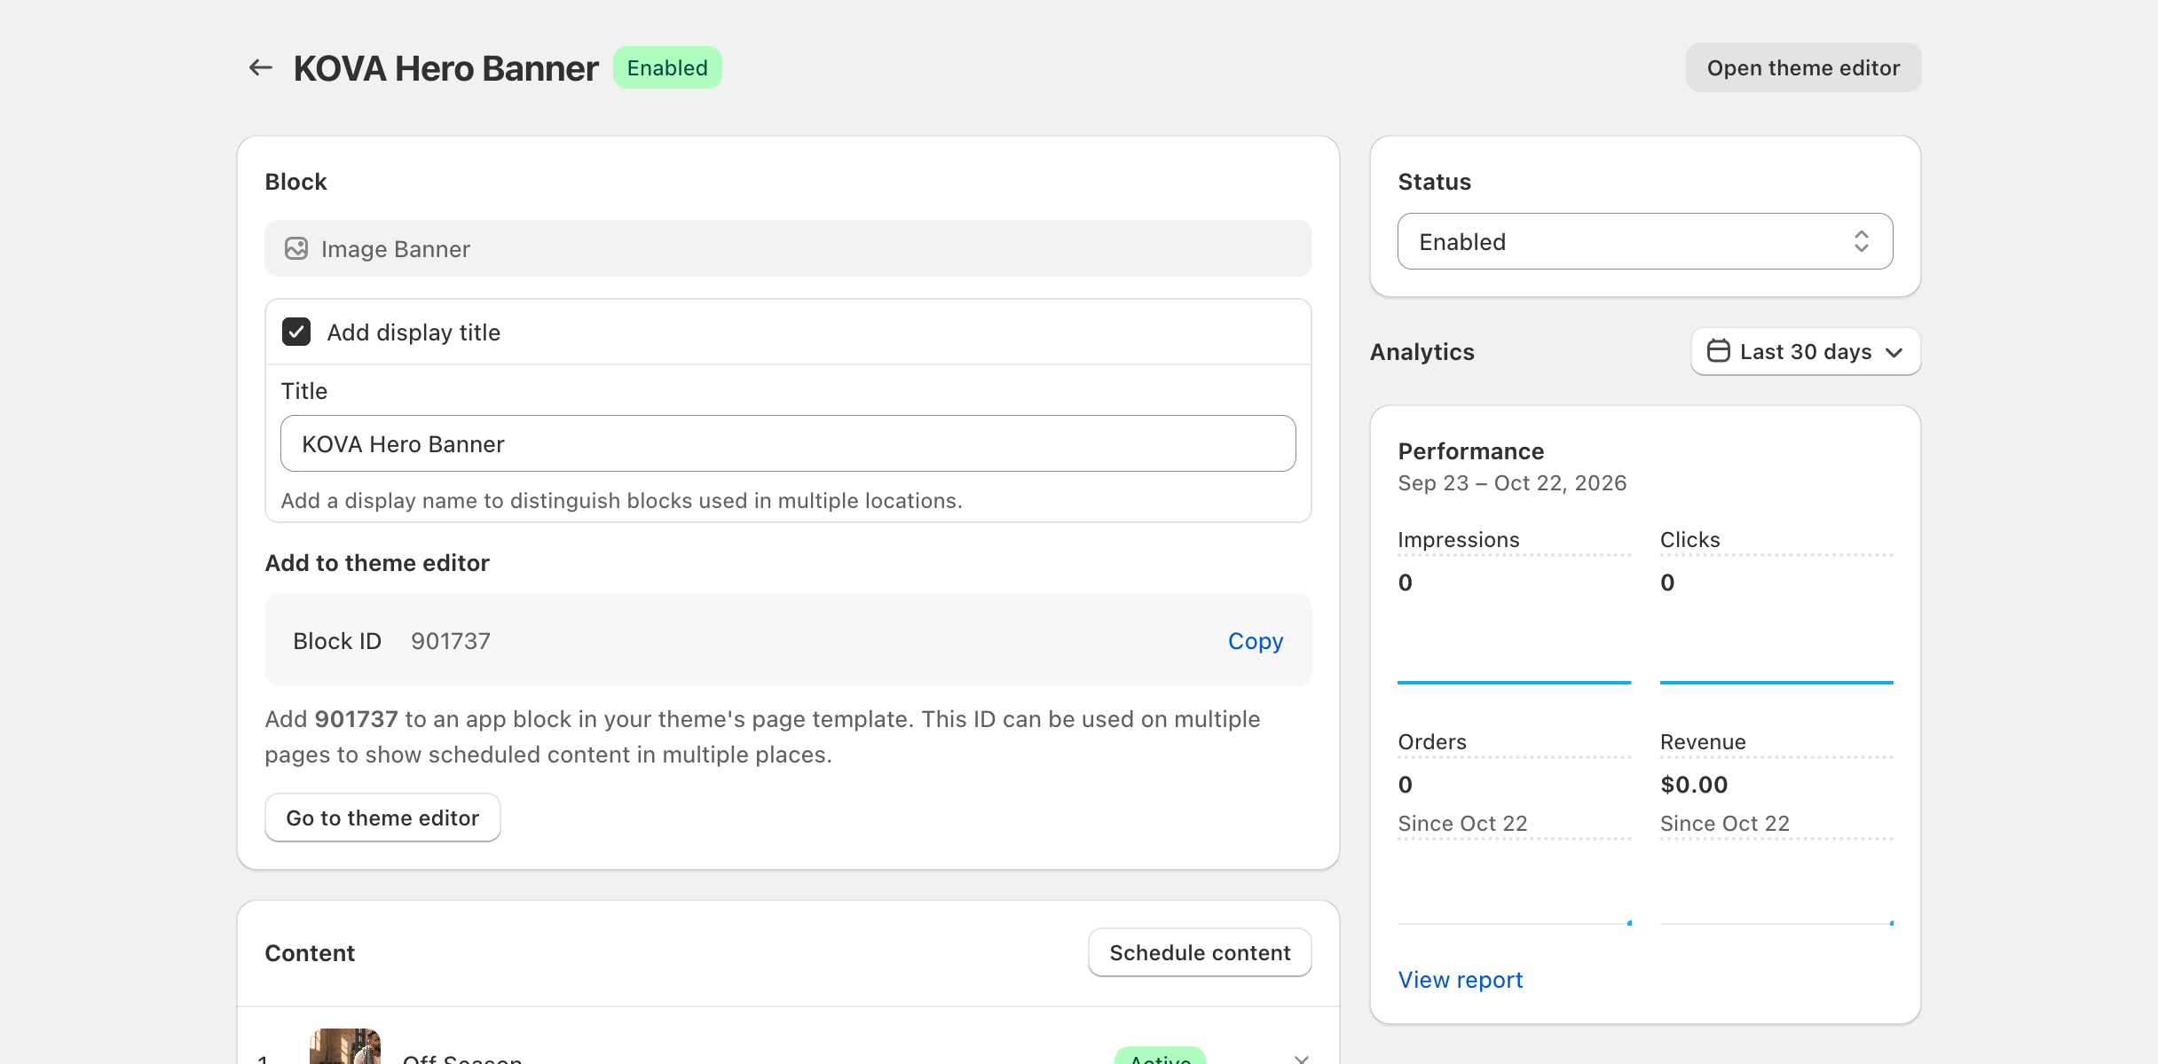2158x1064 pixels.
Task: Click the Block ID value 901737
Action: 451,640
